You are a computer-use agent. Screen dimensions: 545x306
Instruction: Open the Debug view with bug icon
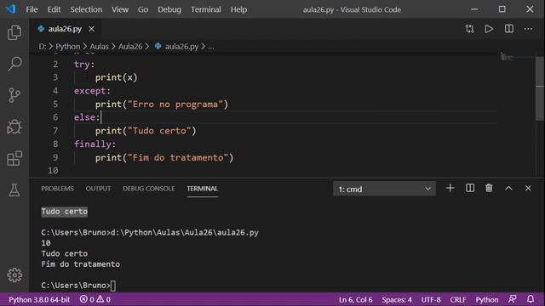(14, 127)
